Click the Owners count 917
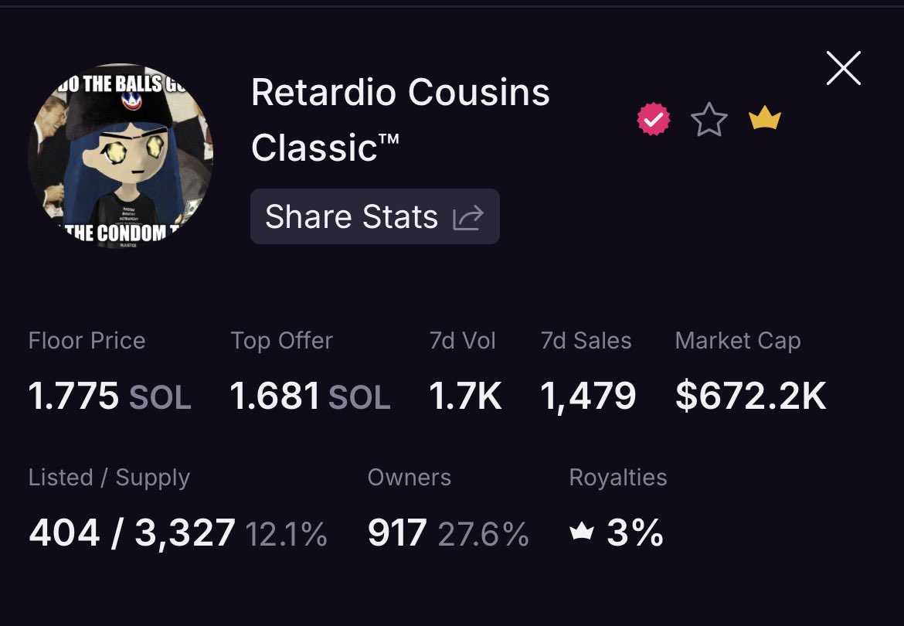 [397, 532]
